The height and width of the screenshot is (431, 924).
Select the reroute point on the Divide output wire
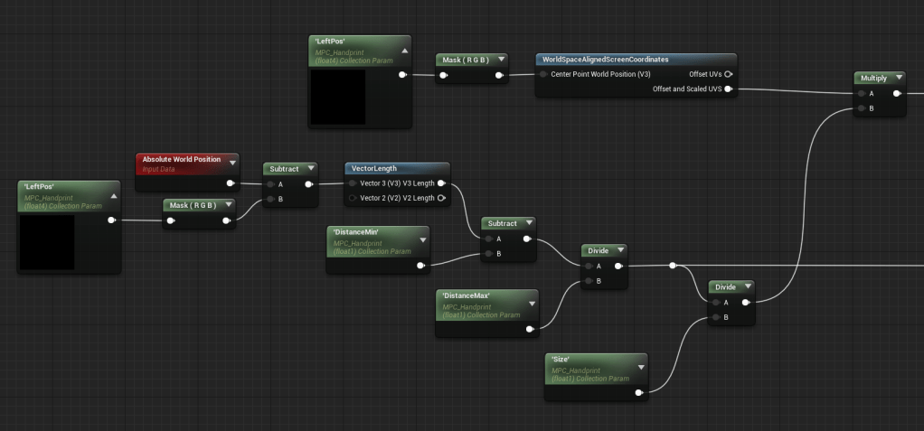click(x=672, y=266)
